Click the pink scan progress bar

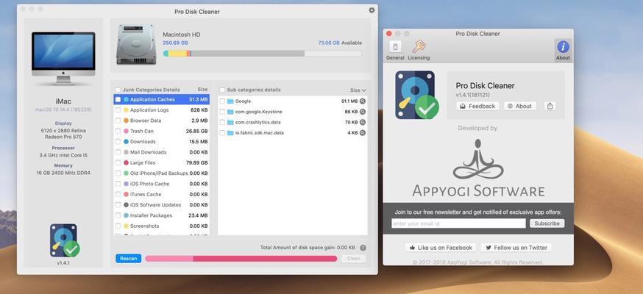(241, 259)
